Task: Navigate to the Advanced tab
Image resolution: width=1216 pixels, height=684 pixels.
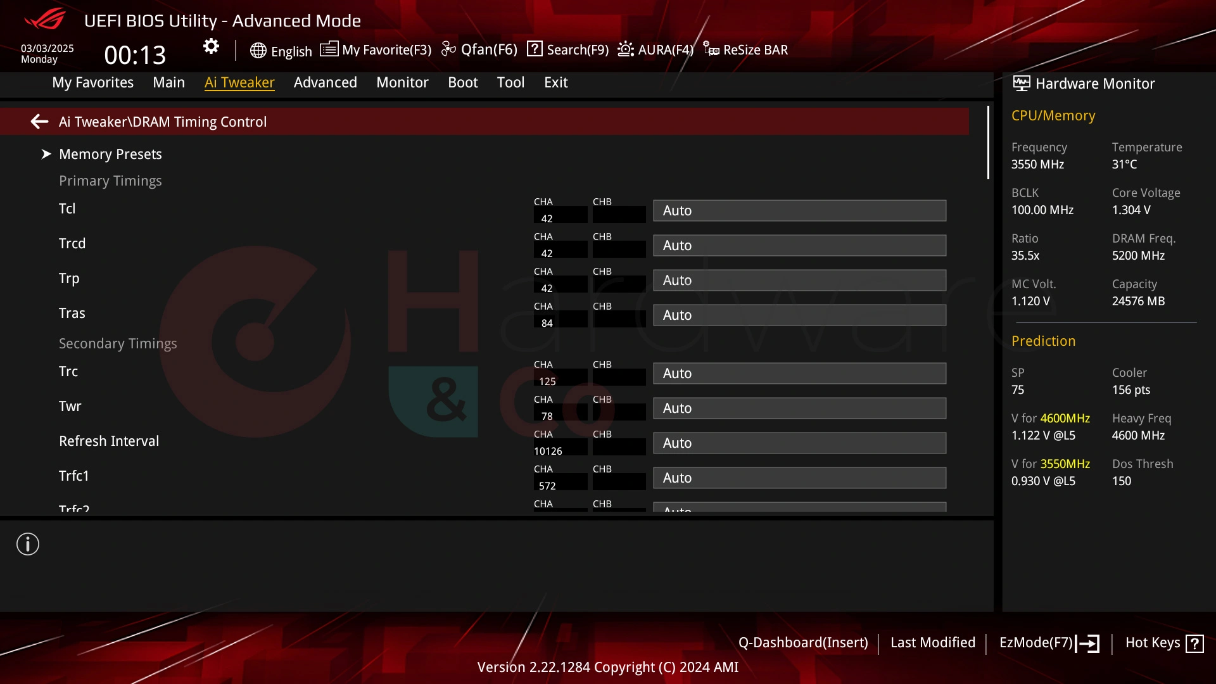Action: point(326,82)
